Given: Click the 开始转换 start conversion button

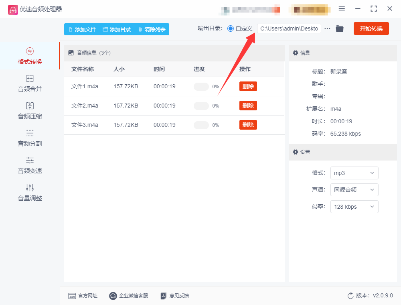Looking at the screenshot, I should [x=371, y=28].
